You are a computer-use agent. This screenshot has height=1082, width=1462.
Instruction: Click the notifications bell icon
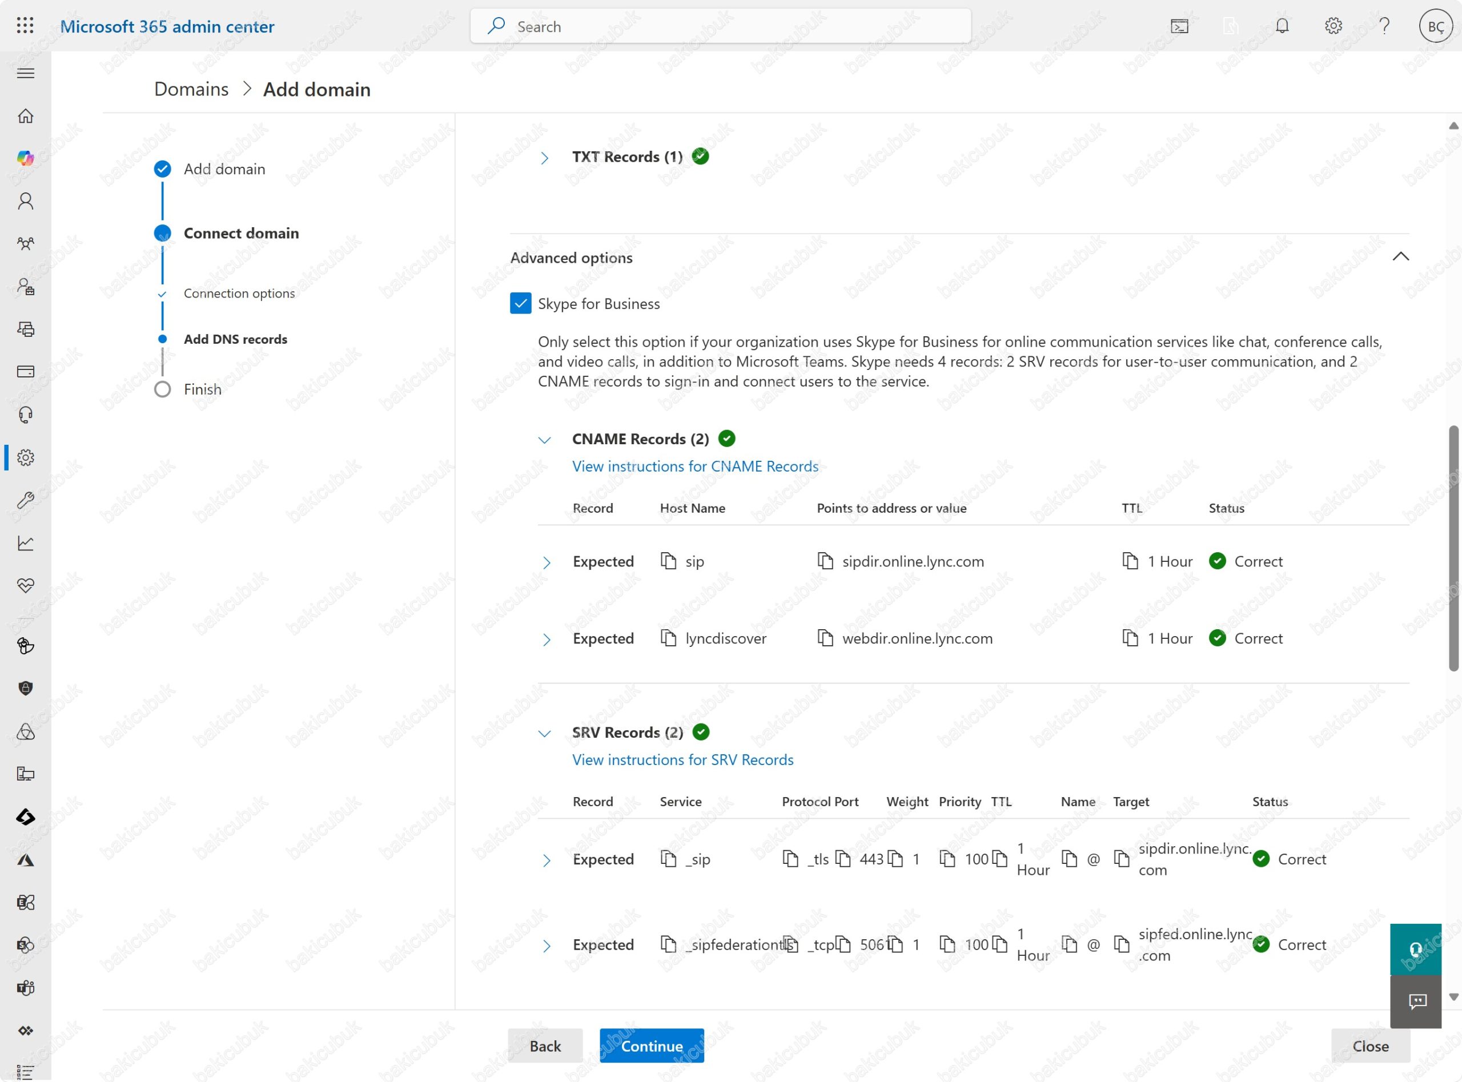[x=1282, y=26]
